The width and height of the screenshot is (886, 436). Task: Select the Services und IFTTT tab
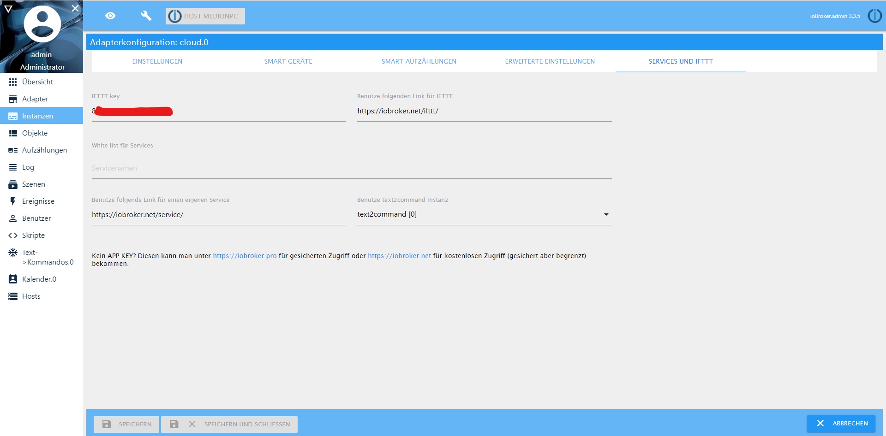pos(681,61)
